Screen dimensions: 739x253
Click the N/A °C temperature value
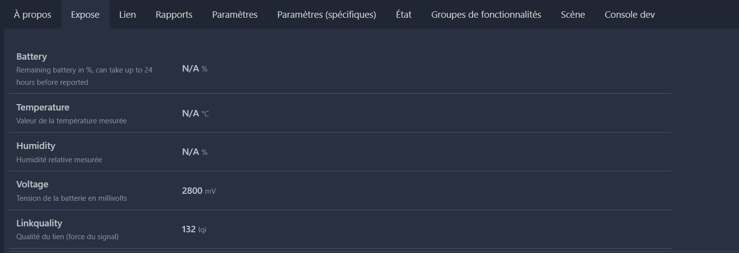coord(195,114)
